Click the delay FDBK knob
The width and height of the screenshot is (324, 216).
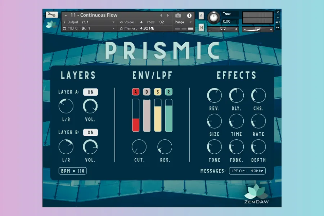(x=236, y=147)
